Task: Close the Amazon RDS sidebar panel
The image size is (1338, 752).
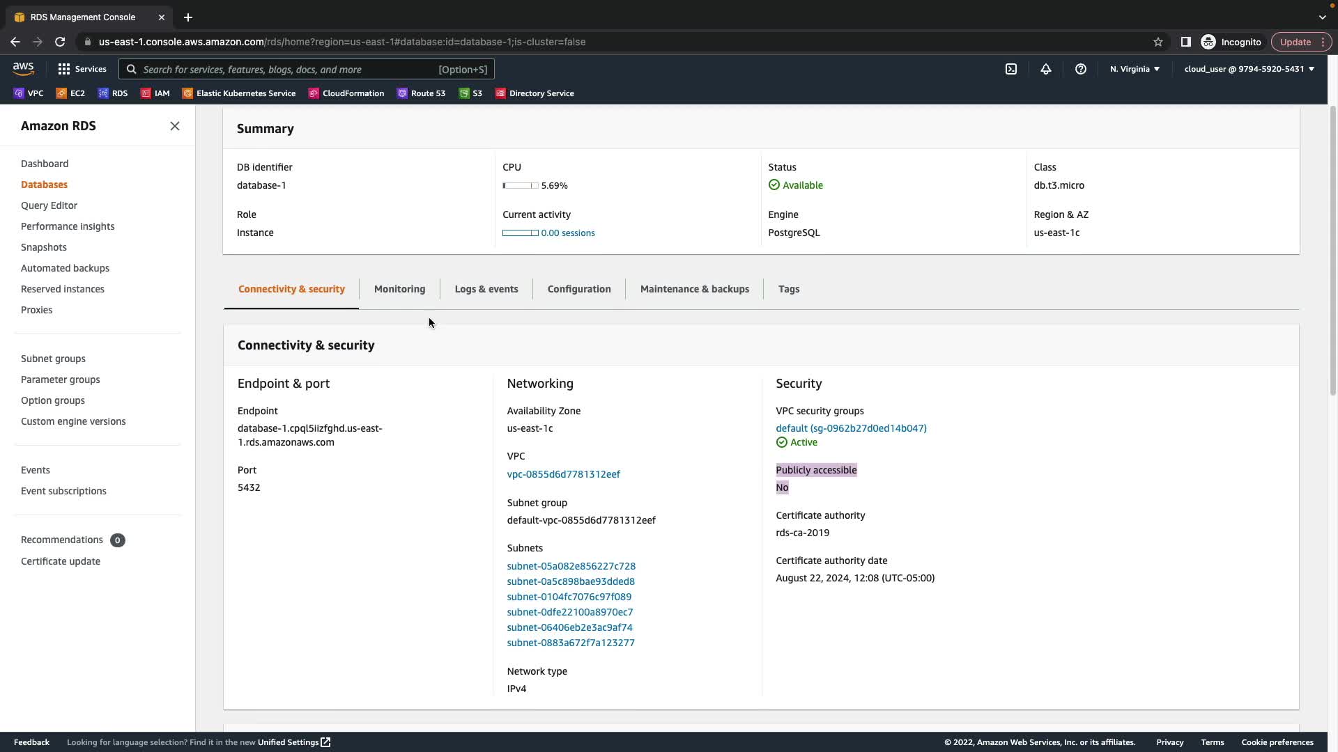Action: tap(175, 126)
